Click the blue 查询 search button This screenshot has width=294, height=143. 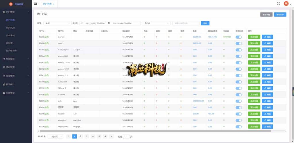(205, 23)
